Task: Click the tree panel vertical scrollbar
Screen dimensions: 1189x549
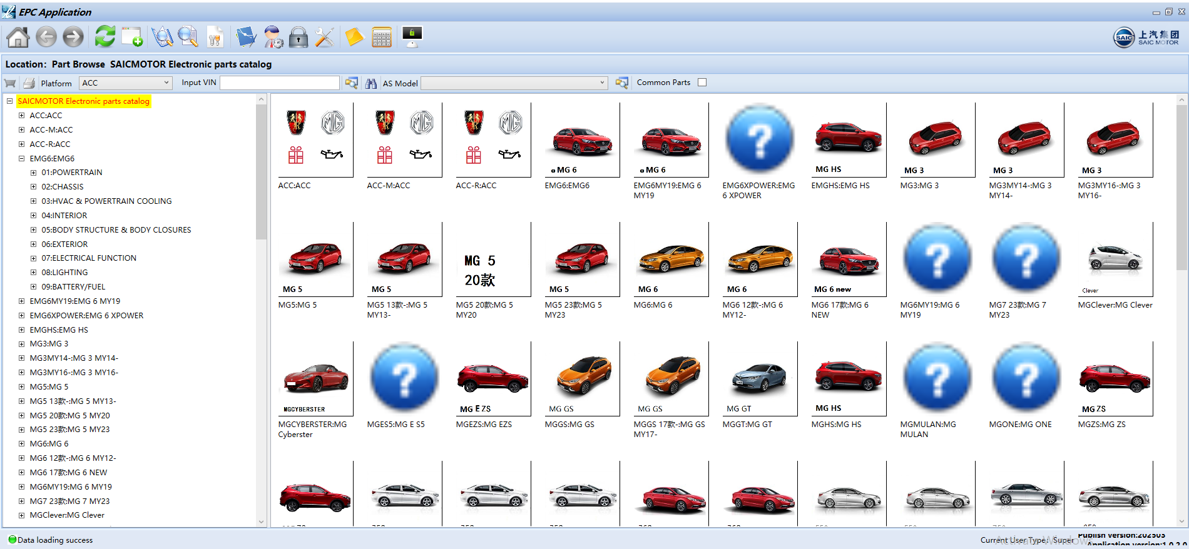Action: [262, 171]
